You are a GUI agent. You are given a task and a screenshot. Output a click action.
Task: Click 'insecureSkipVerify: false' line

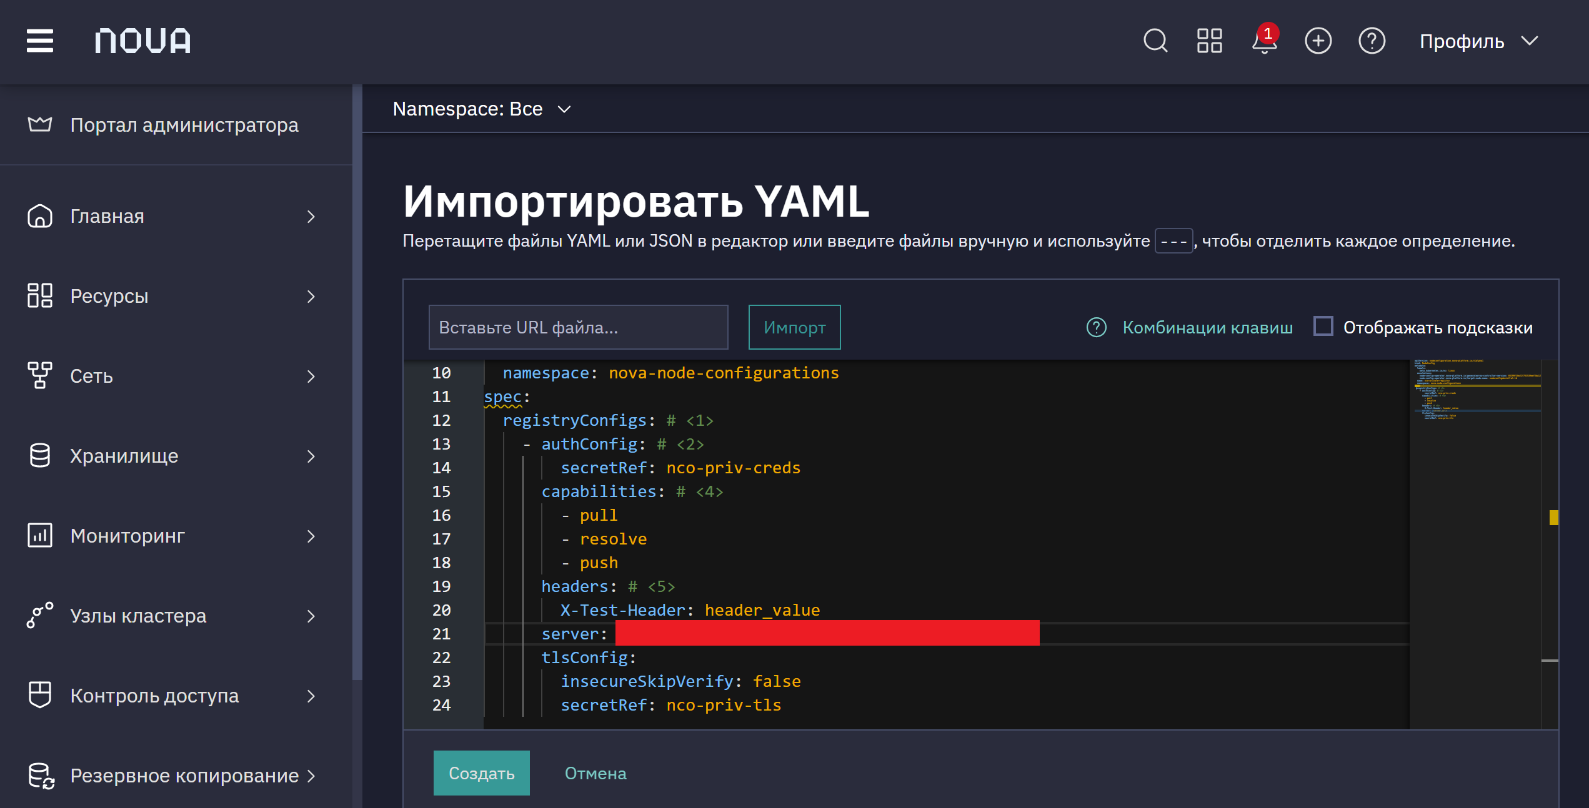[680, 681]
